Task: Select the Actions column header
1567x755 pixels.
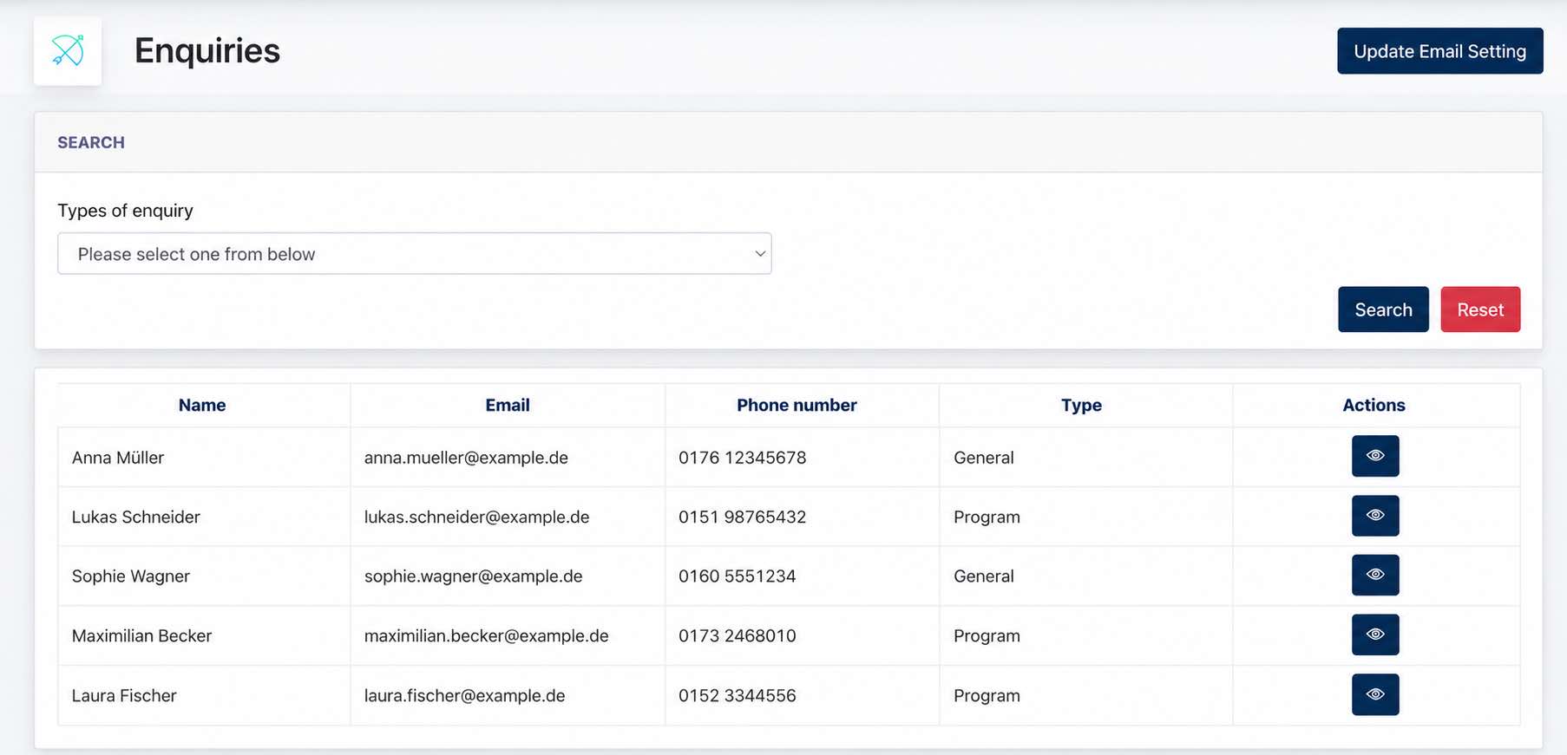Action: pos(1374,405)
